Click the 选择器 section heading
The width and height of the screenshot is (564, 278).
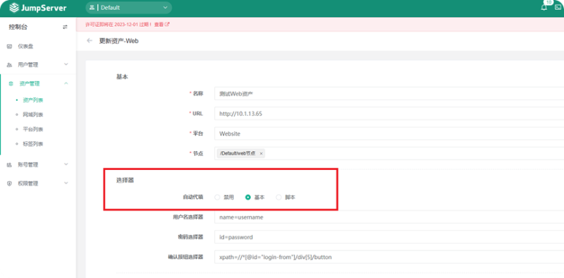(x=125, y=181)
